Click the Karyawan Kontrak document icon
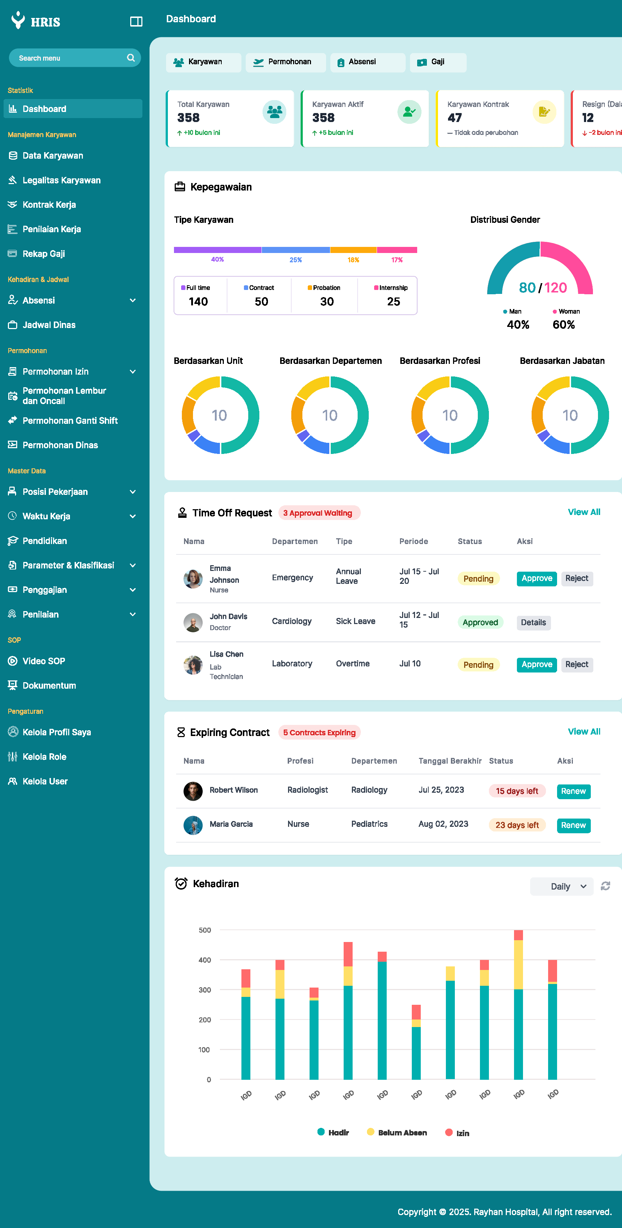The width and height of the screenshot is (622, 1228). 544,112
